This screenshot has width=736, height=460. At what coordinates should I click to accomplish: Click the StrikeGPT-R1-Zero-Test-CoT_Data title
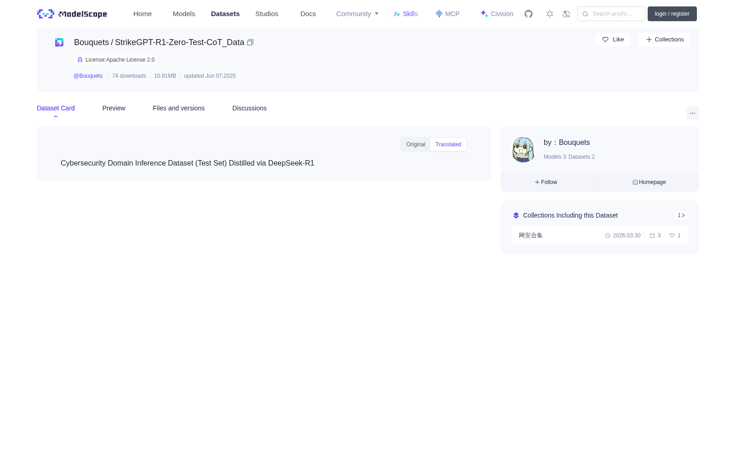(x=179, y=42)
